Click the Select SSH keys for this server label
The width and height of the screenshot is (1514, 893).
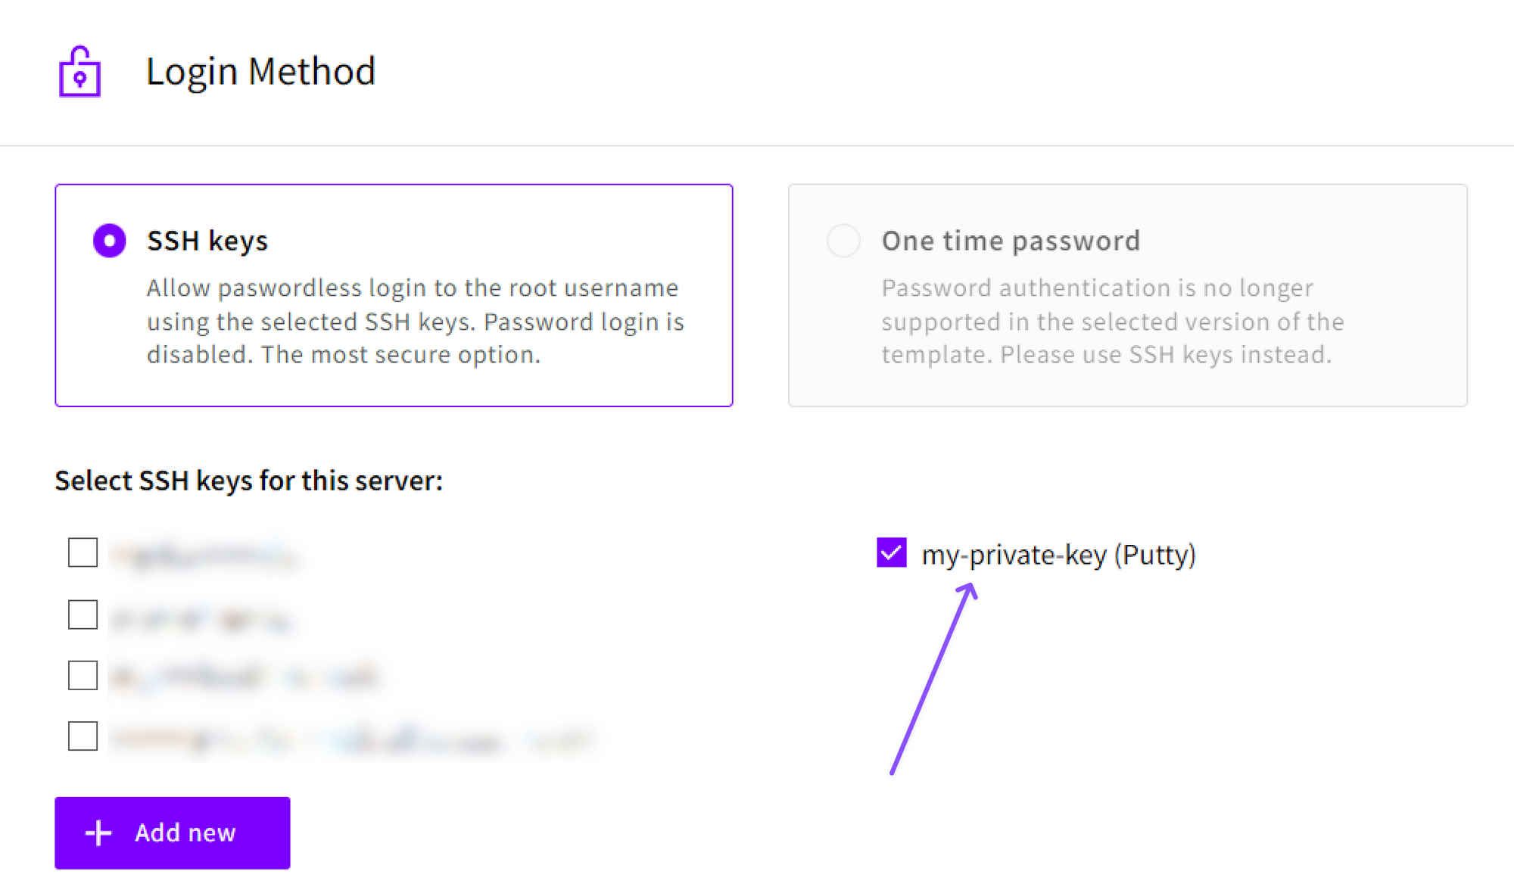click(x=248, y=481)
